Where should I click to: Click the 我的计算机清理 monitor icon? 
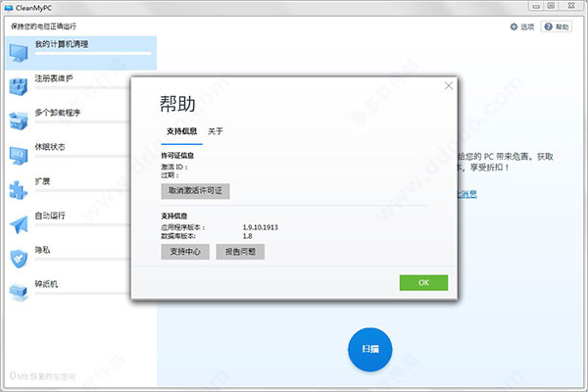tap(19, 53)
